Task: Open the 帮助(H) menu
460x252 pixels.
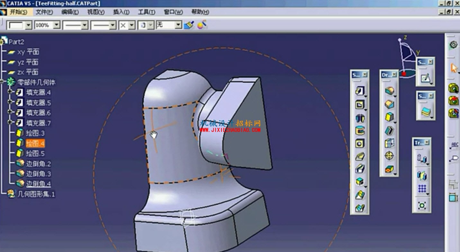Action: pyautogui.click(x=200, y=12)
